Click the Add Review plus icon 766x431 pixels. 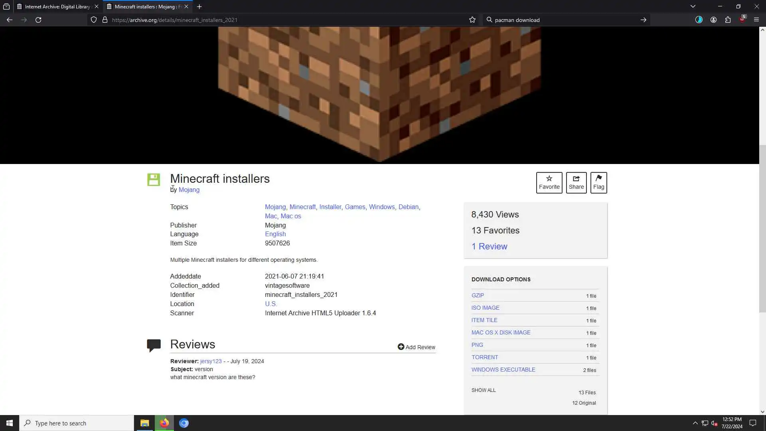401,347
